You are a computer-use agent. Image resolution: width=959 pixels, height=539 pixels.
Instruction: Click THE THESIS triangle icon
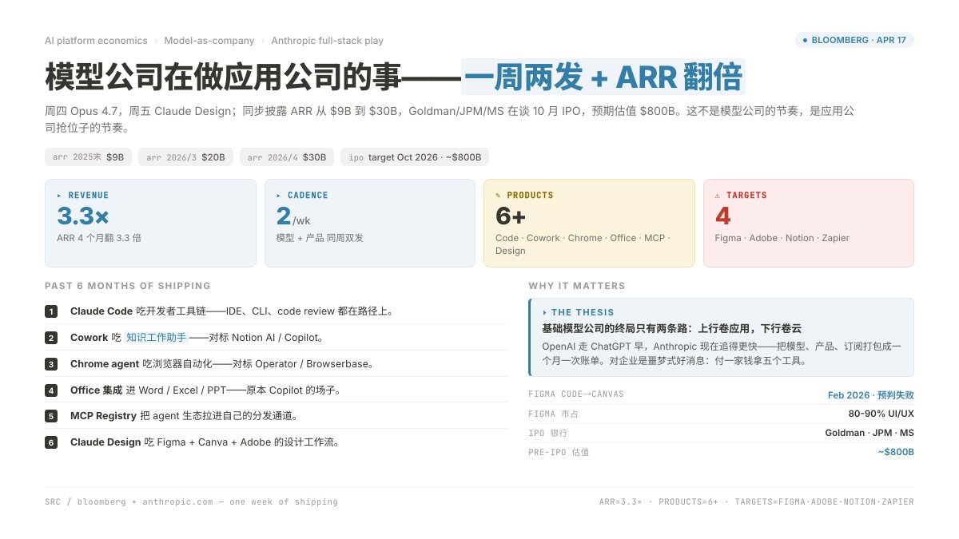[x=545, y=313]
